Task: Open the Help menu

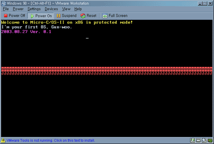Action: tap(78, 9)
